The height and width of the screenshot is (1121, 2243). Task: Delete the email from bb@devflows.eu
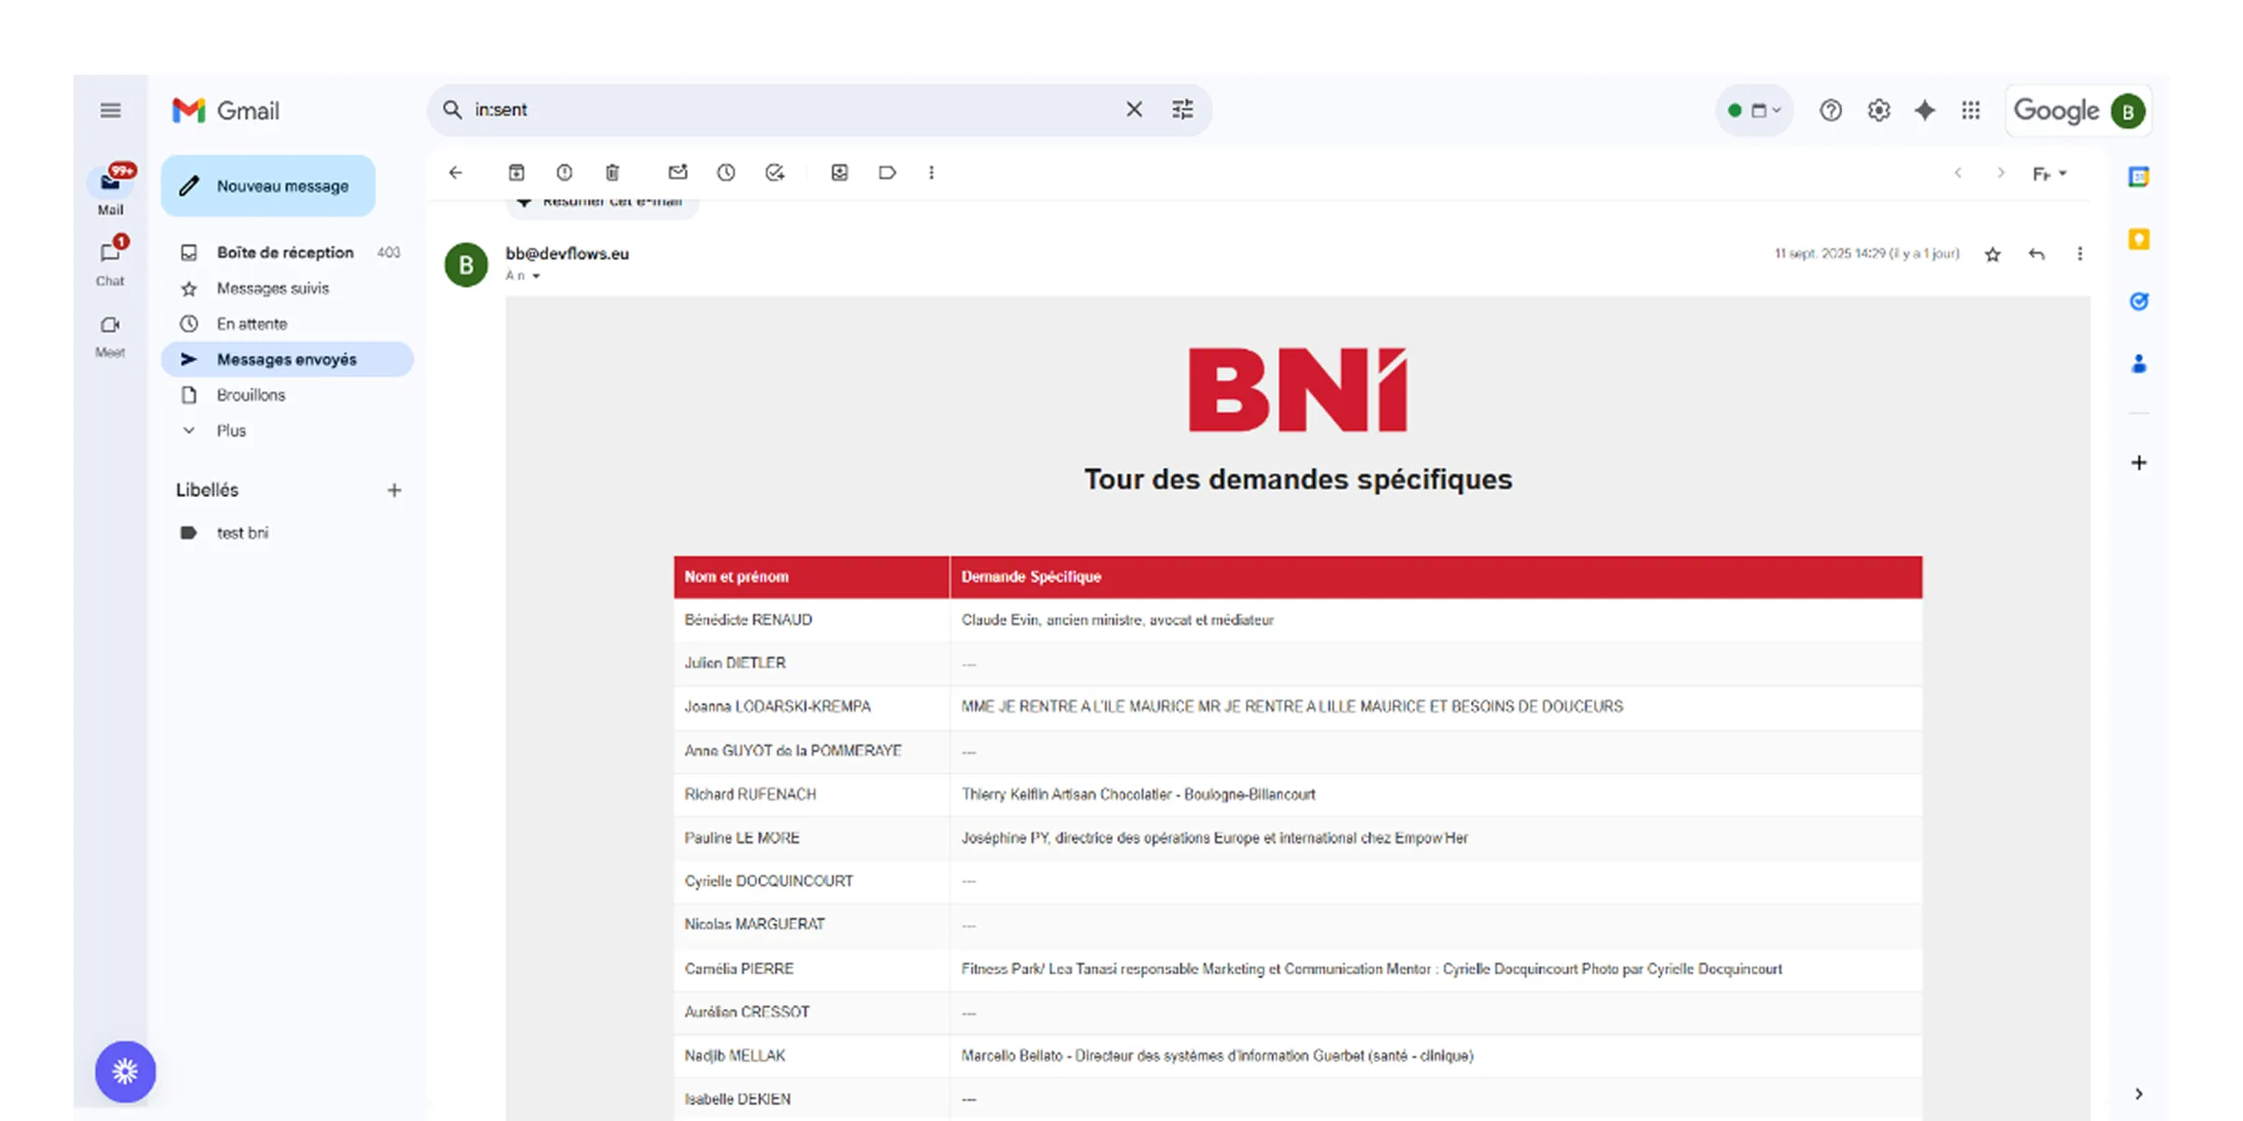(x=612, y=173)
